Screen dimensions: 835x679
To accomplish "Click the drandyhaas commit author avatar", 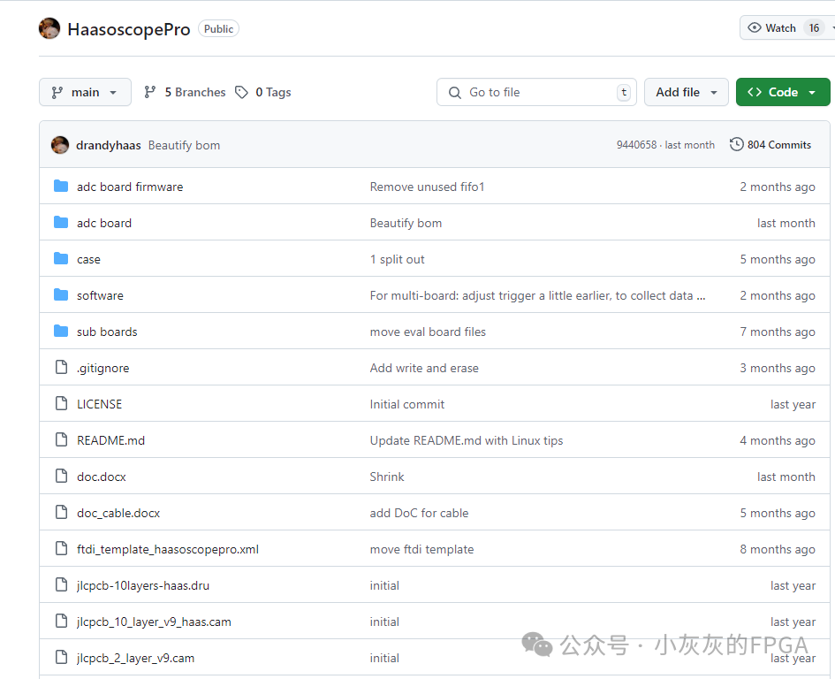I will click(x=60, y=145).
